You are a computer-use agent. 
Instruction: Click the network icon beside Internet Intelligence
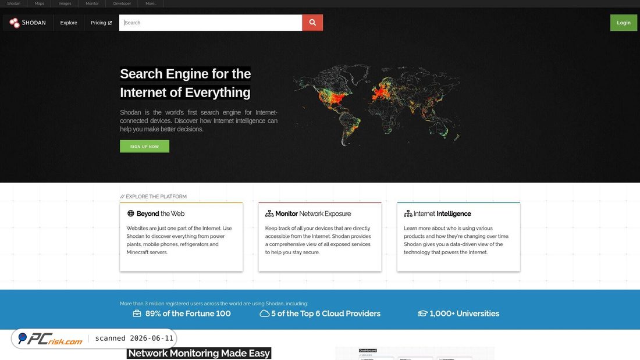[408, 213]
